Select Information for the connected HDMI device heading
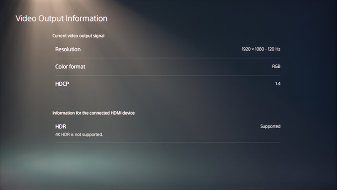Image resolution: width=337 pixels, height=190 pixels. [x=93, y=113]
